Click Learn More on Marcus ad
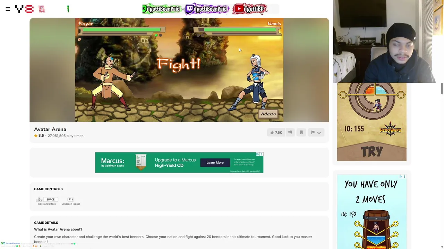Viewport: 444px width, 249px height. tap(215, 163)
